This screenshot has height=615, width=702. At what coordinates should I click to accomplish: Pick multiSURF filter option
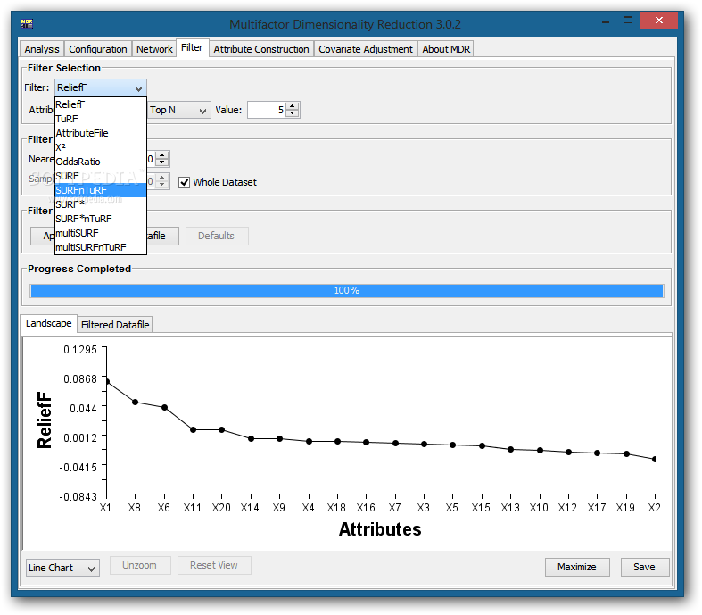pyautogui.click(x=101, y=233)
